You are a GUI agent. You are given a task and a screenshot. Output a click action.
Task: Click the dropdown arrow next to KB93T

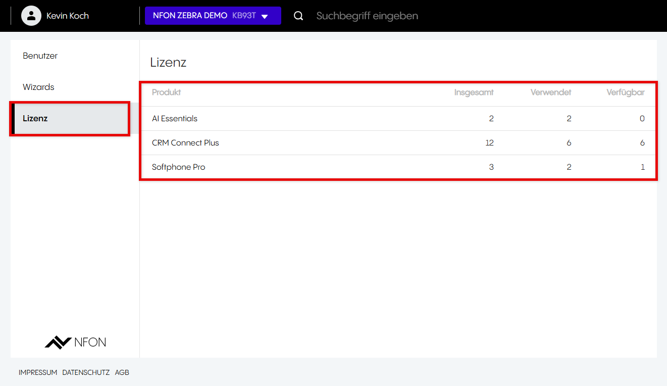tap(265, 16)
